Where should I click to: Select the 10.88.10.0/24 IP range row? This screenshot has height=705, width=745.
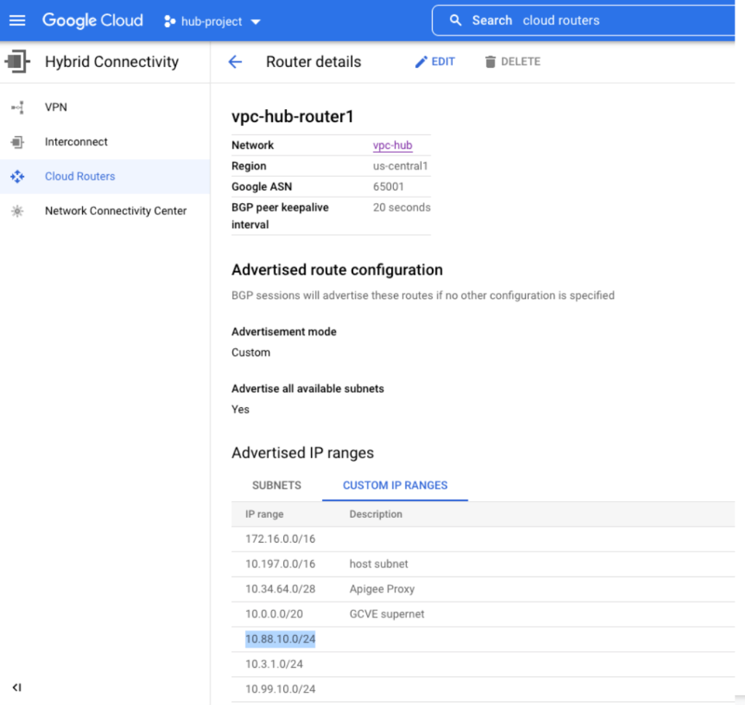pyautogui.click(x=280, y=639)
